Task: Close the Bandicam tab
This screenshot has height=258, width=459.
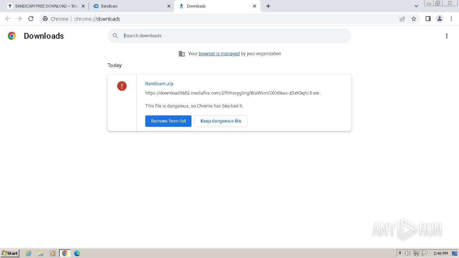Action: (x=169, y=6)
